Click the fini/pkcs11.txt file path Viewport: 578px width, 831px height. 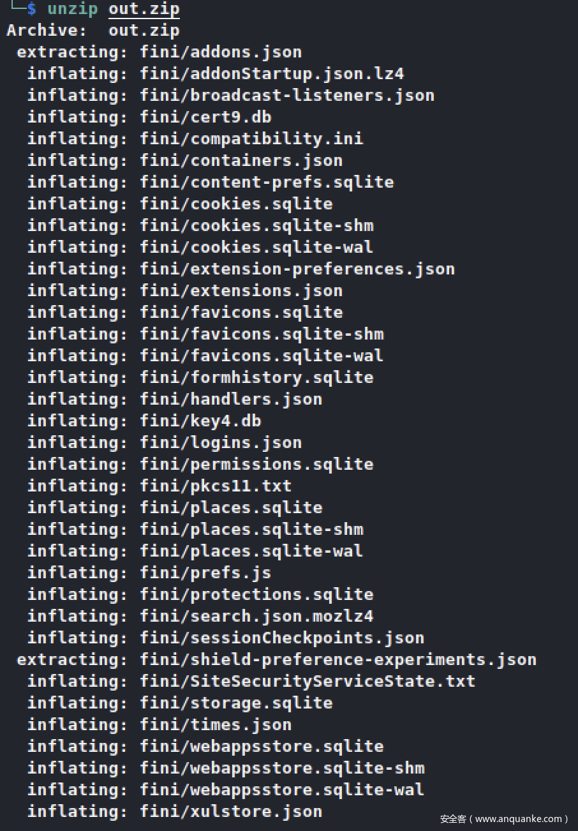coord(216,486)
